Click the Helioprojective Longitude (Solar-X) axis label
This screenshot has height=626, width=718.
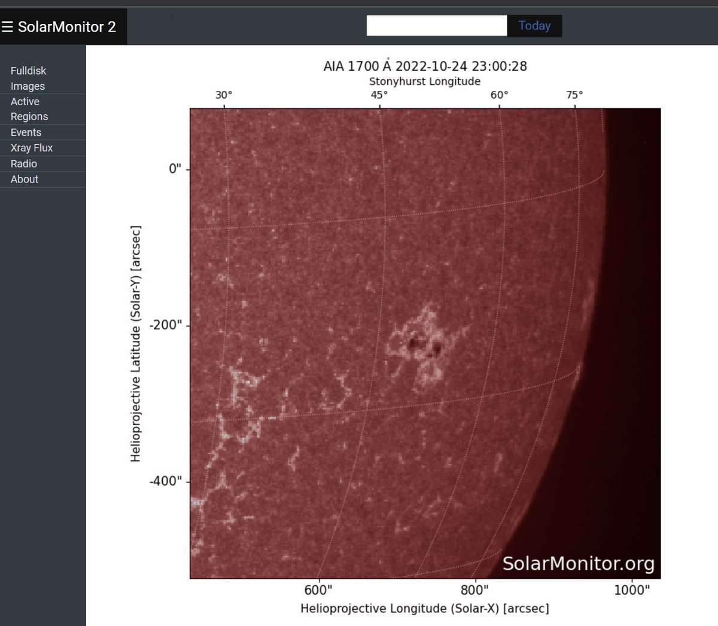(x=425, y=609)
